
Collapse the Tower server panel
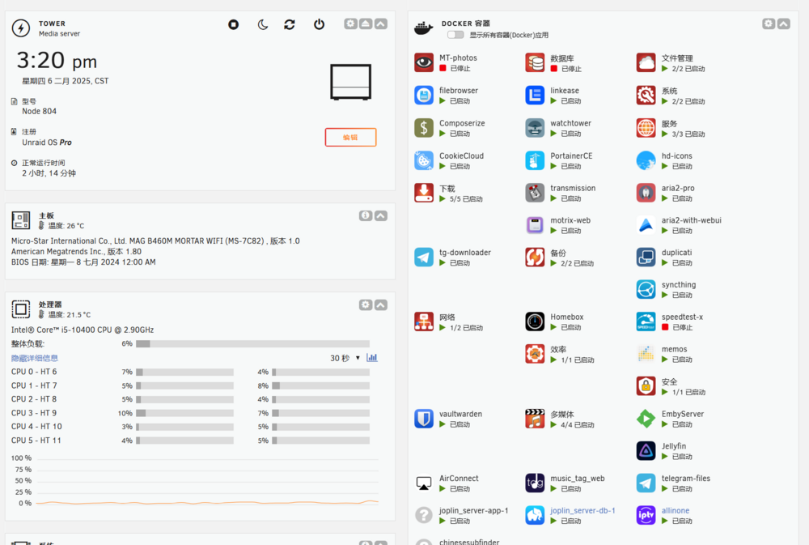click(381, 23)
